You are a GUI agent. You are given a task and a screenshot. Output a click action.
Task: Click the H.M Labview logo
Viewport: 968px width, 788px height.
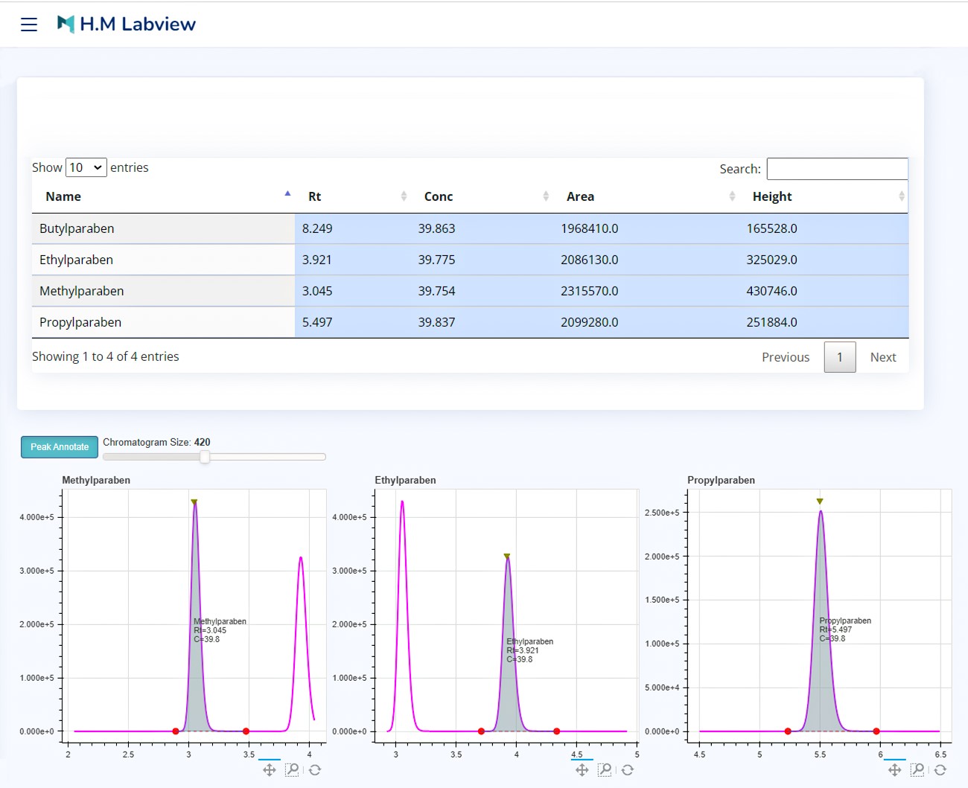[127, 25]
